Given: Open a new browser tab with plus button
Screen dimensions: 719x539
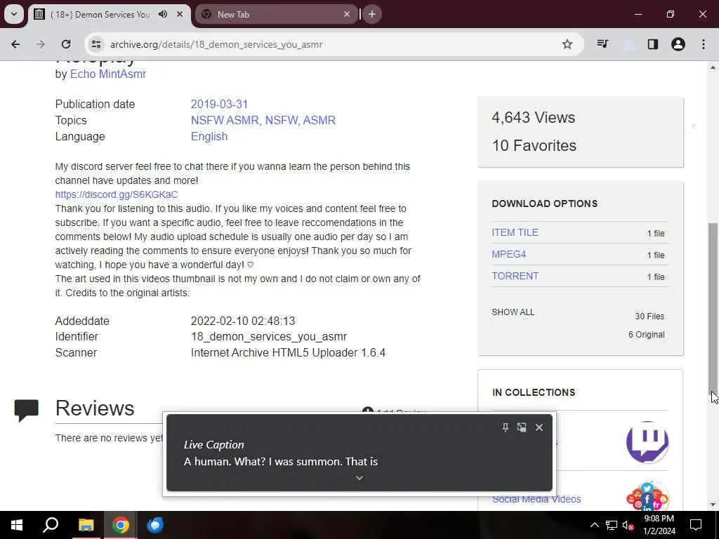Looking at the screenshot, I should pos(372,14).
